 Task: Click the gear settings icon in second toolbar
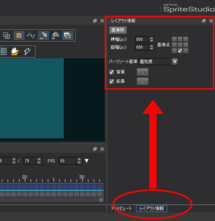tap(3, 52)
